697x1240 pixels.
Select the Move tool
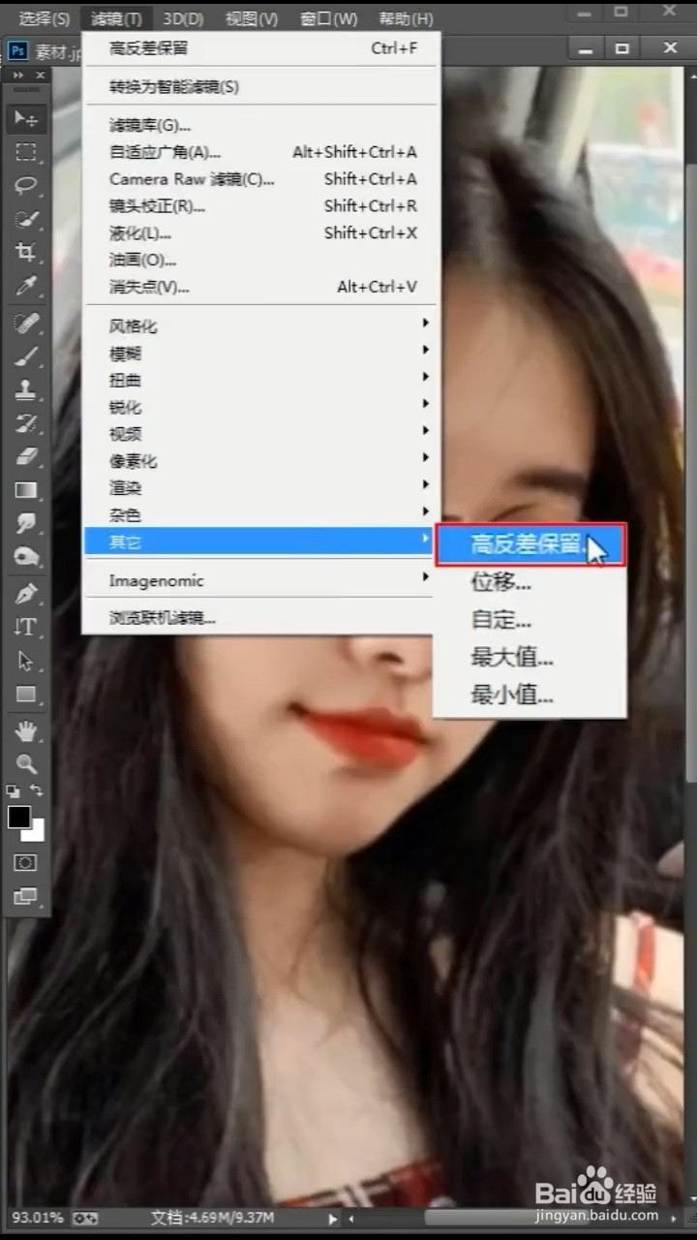(x=26, y=119)
